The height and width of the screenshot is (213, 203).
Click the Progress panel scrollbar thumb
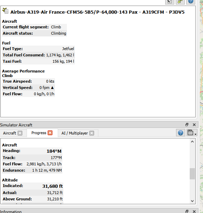click(x=192, y=174)
